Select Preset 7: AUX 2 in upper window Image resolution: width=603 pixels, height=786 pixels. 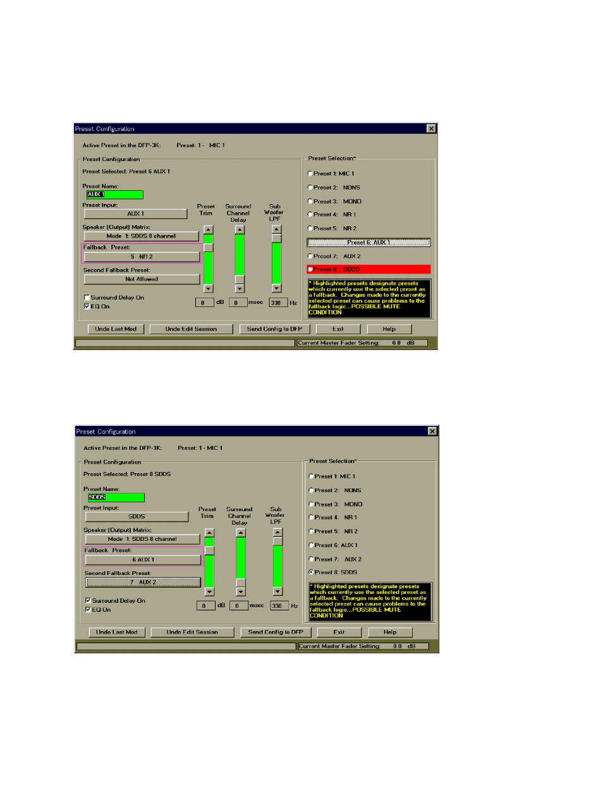[334, 257]
